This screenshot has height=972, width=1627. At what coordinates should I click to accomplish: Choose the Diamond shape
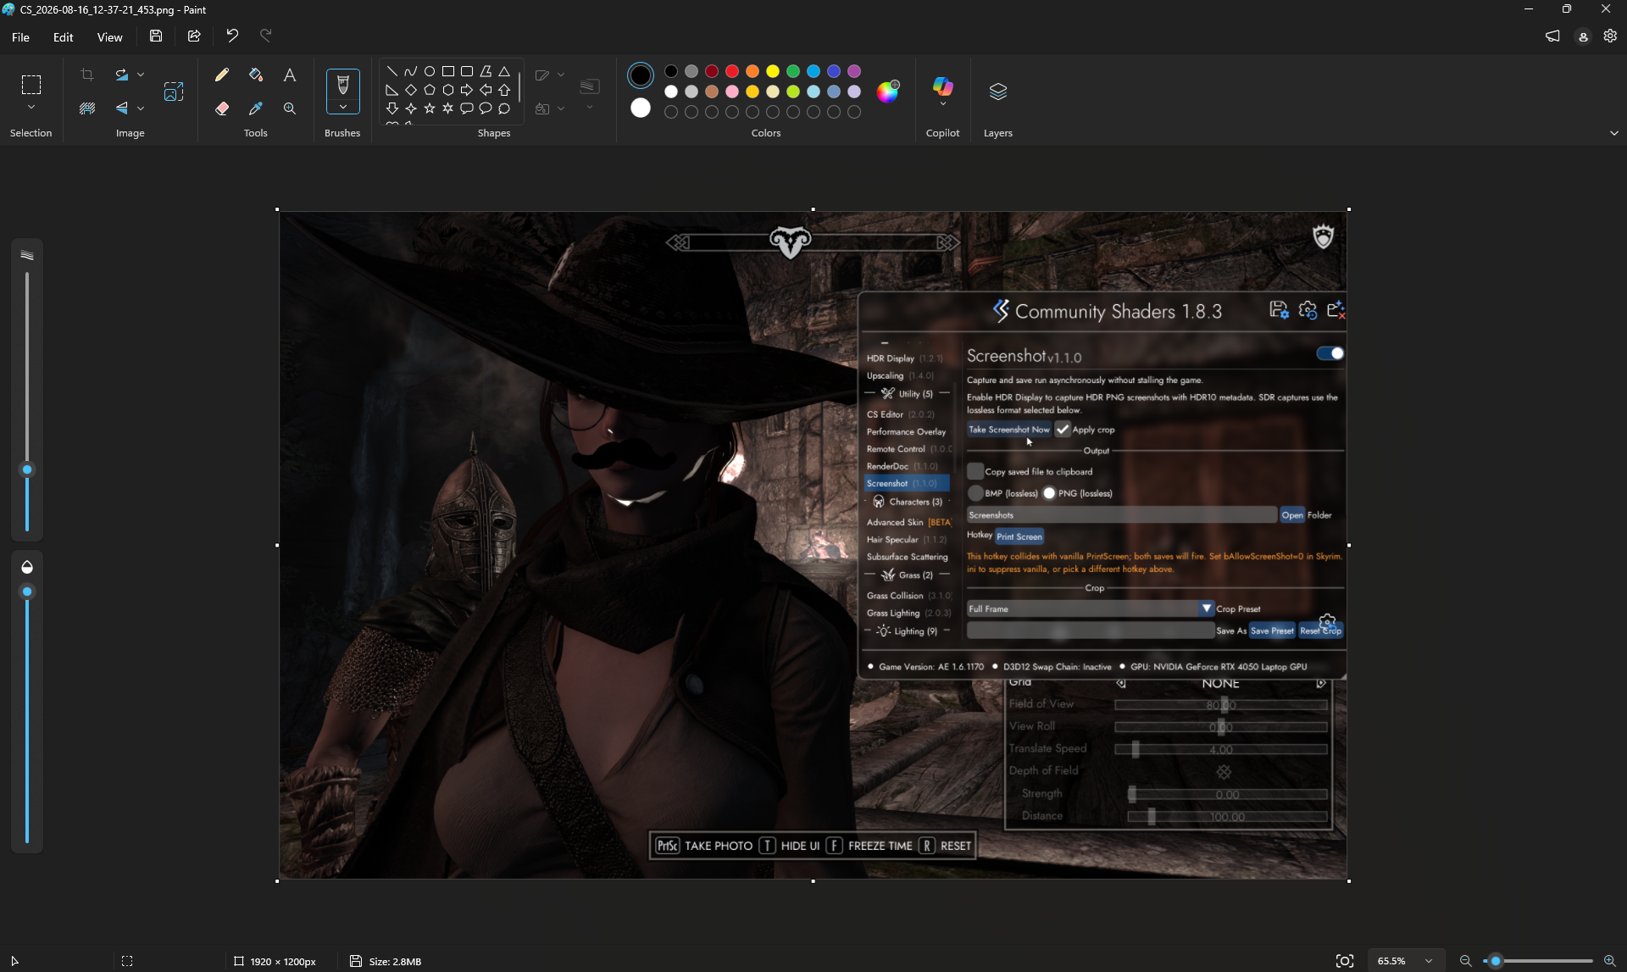pyautogui.click(x=411, y=90)
